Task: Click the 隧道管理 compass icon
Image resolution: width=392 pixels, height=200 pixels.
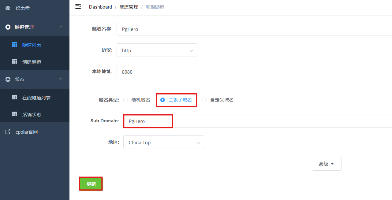Action: (8, 27)
